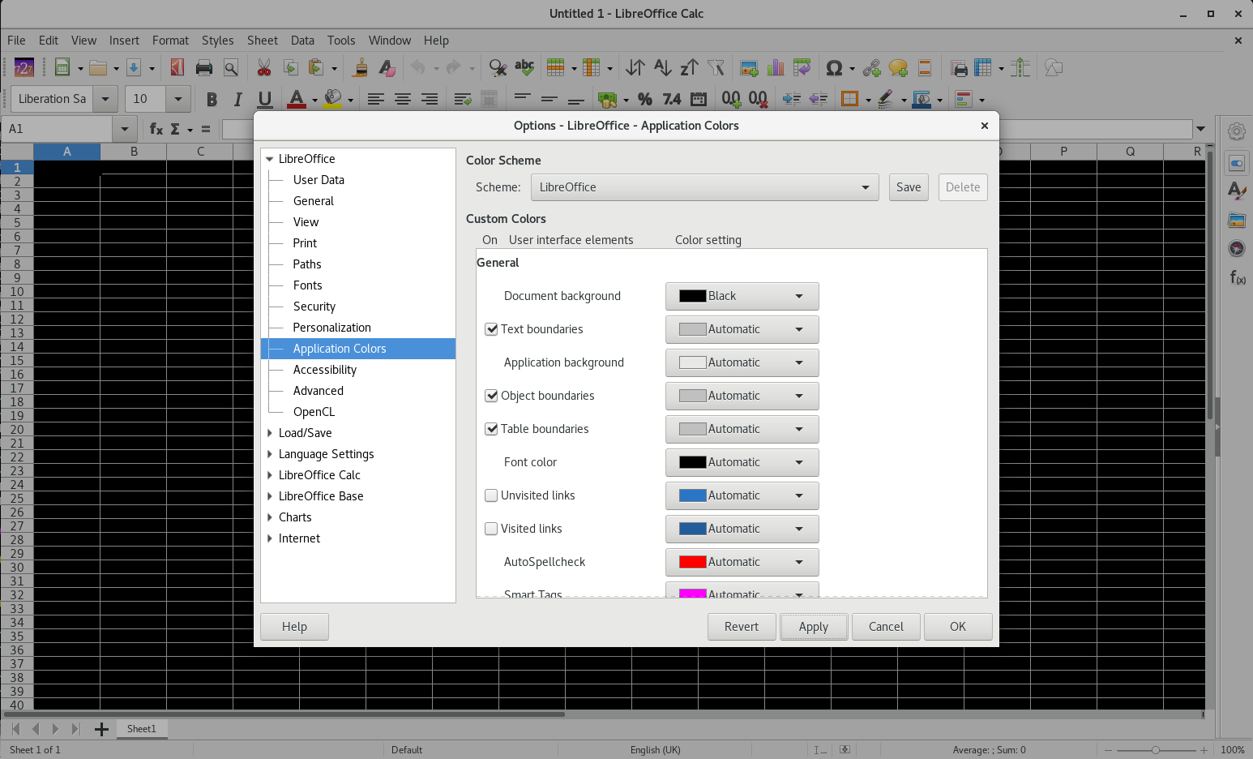The width and height of the screenshot is (1253, 759).
Task: Open the font name dropdown arrow
Action: coord(105,99)
